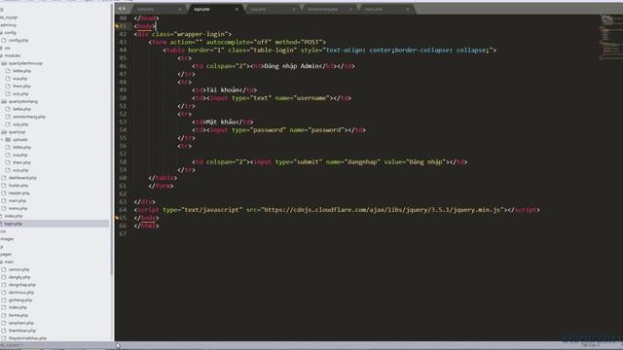Open menu.php in sidebar
This screenshot has height=350, width=623.
[18, 208]
